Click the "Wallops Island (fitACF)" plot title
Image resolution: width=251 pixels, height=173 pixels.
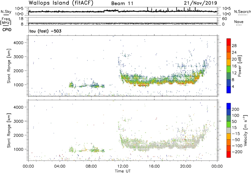pos(61,3)
